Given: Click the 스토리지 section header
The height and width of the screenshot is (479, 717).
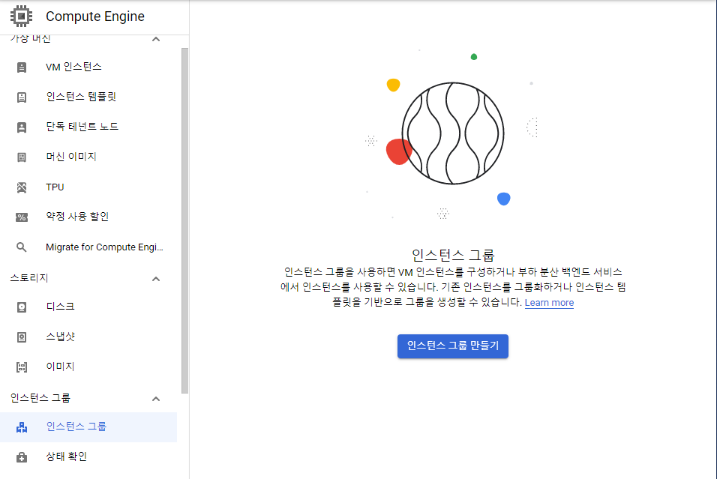Looking at the screenshot, I should pyautogui.click(x=29, y=278).
